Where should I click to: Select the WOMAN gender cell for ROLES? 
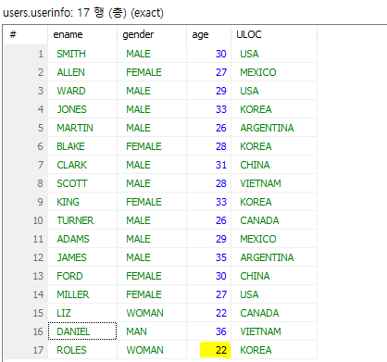pyautogui.click(x=152, y=350)
